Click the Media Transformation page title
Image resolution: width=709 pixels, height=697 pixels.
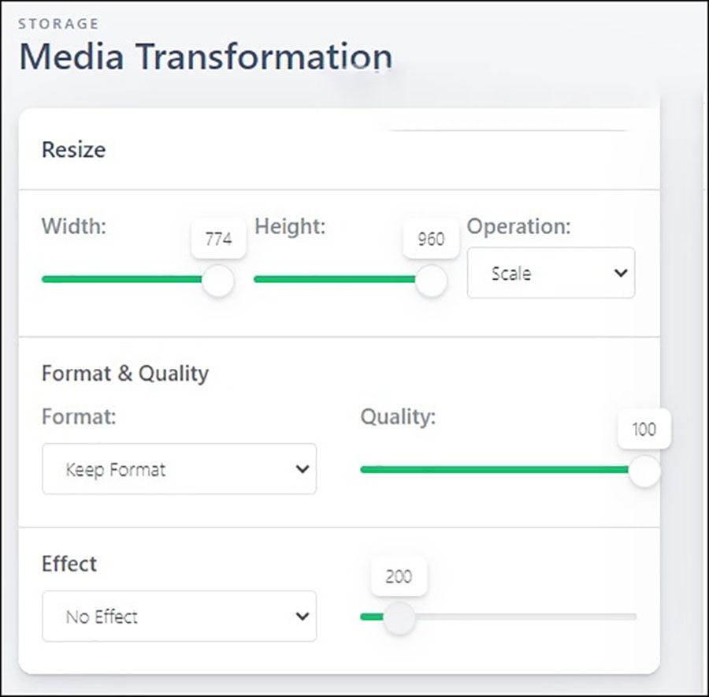tap(205, 58)
